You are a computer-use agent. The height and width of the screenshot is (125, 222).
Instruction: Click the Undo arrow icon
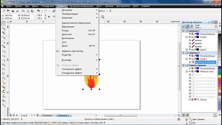click(x=39, y=11)
